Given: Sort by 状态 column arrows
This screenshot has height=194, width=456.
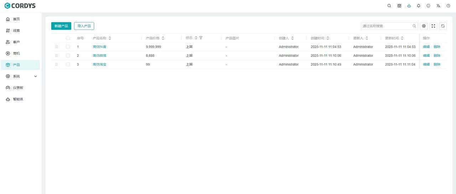Looking at the screenshot, I should (x=196, y=38).
